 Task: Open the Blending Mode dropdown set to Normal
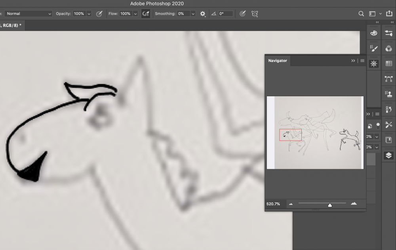coord(28,13)
